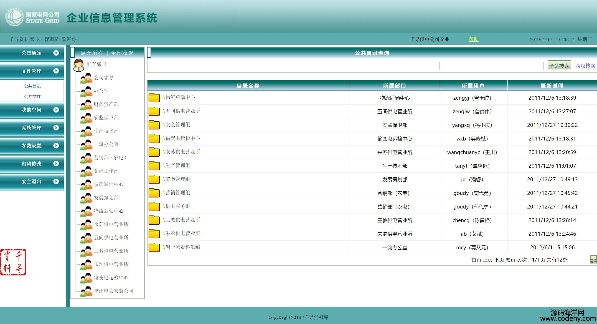Click the go page button
The image size is (597, 324).
(593, 260)
